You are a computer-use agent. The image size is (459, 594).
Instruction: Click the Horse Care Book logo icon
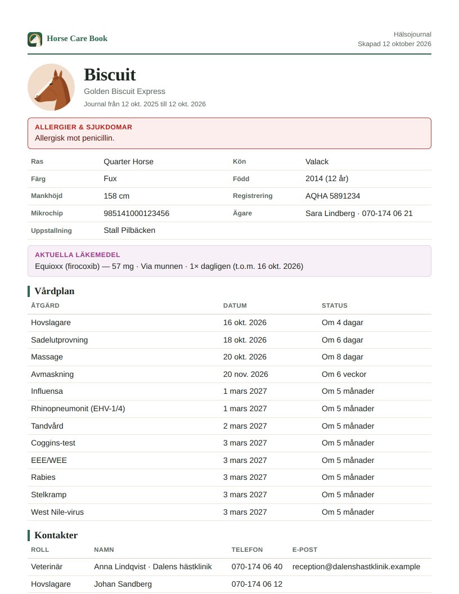(35, 39)
